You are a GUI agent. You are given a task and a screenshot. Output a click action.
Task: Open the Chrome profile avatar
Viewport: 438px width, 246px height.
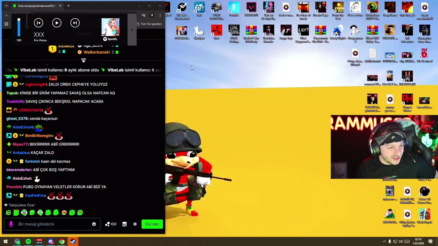tap(152, 15)
